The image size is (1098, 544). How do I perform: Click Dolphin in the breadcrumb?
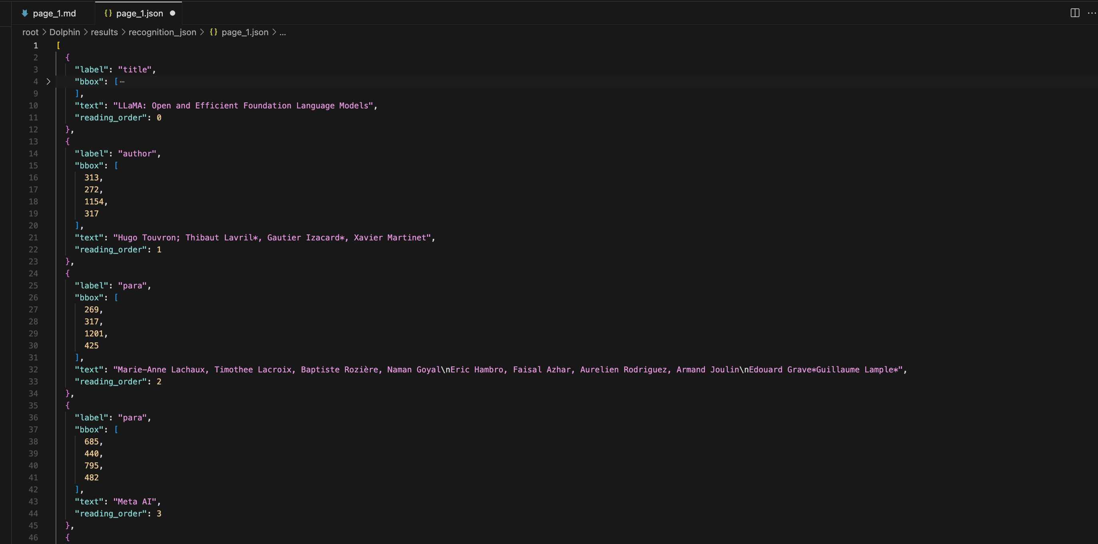click(x=65, y=32)
